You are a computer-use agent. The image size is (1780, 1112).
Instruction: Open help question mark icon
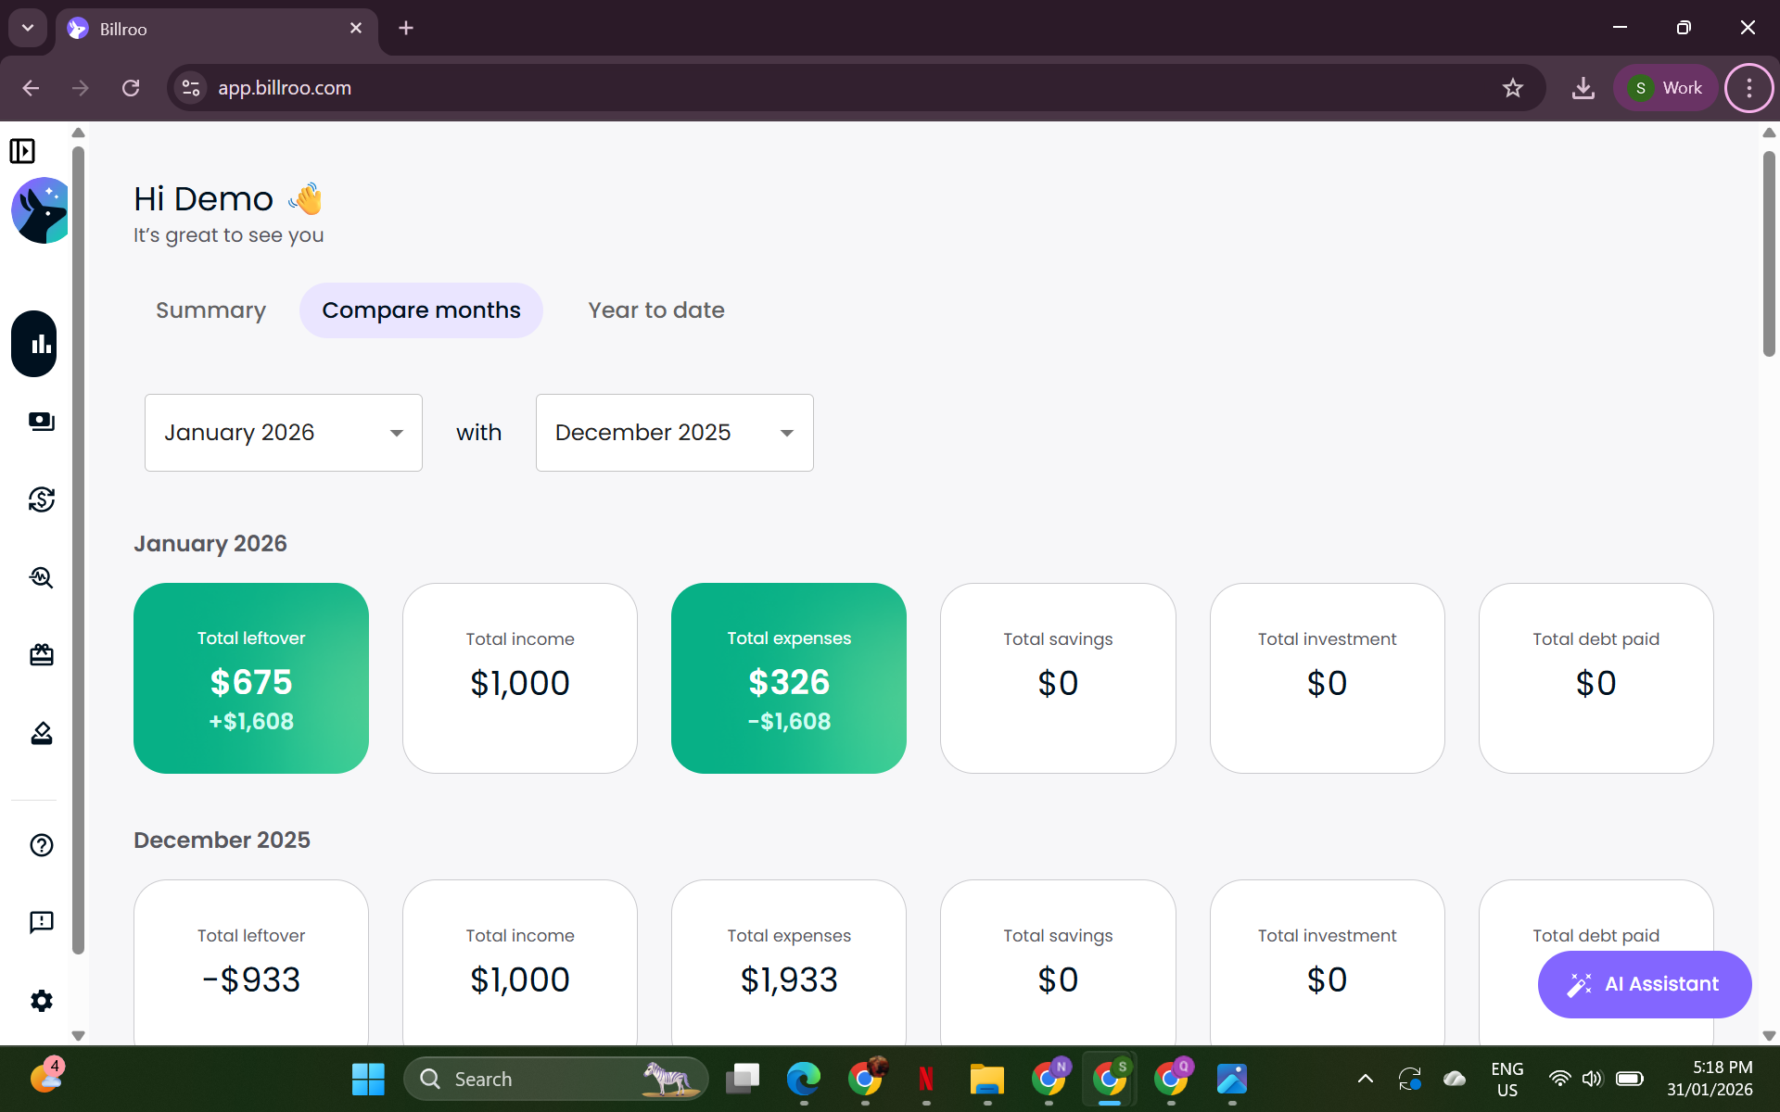pyautogui.click(x=41, y=845)
